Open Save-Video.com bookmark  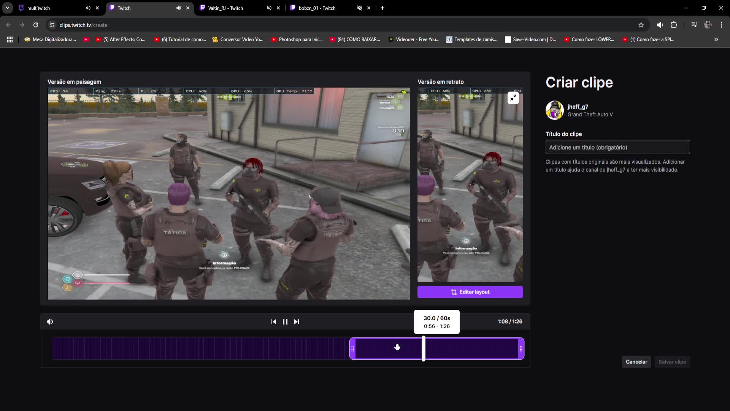(530, 40)
